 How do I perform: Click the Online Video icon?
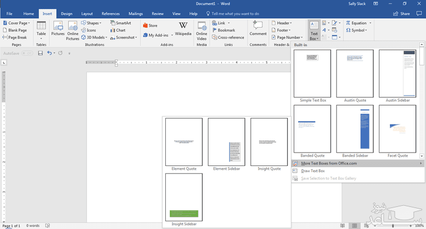click(x=201, y=29)
